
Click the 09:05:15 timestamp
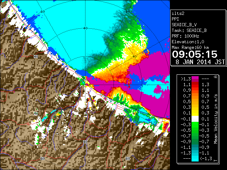point(195,54)
